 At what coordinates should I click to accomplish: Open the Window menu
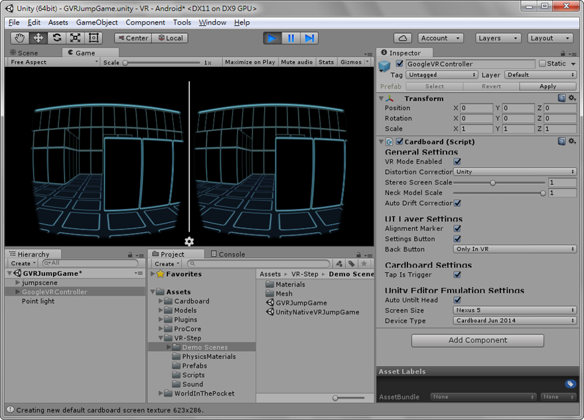(x=212, y=23)
